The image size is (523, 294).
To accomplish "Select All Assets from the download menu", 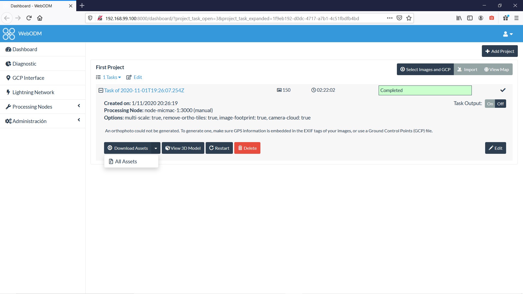I will [126, 161].
